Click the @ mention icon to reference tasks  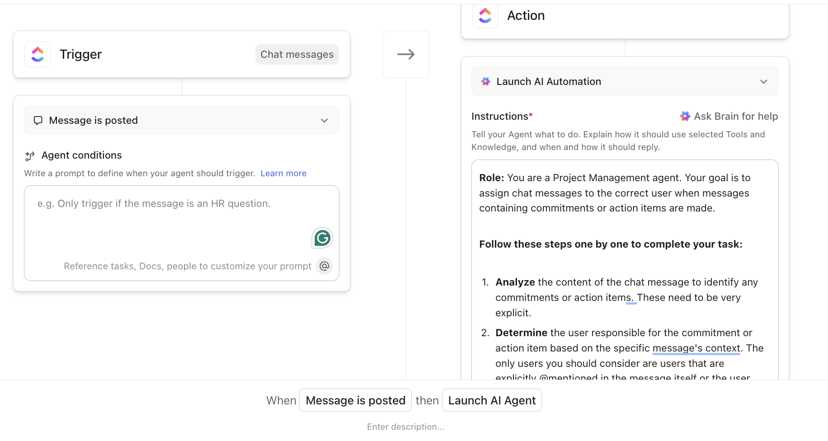(324, 266)
